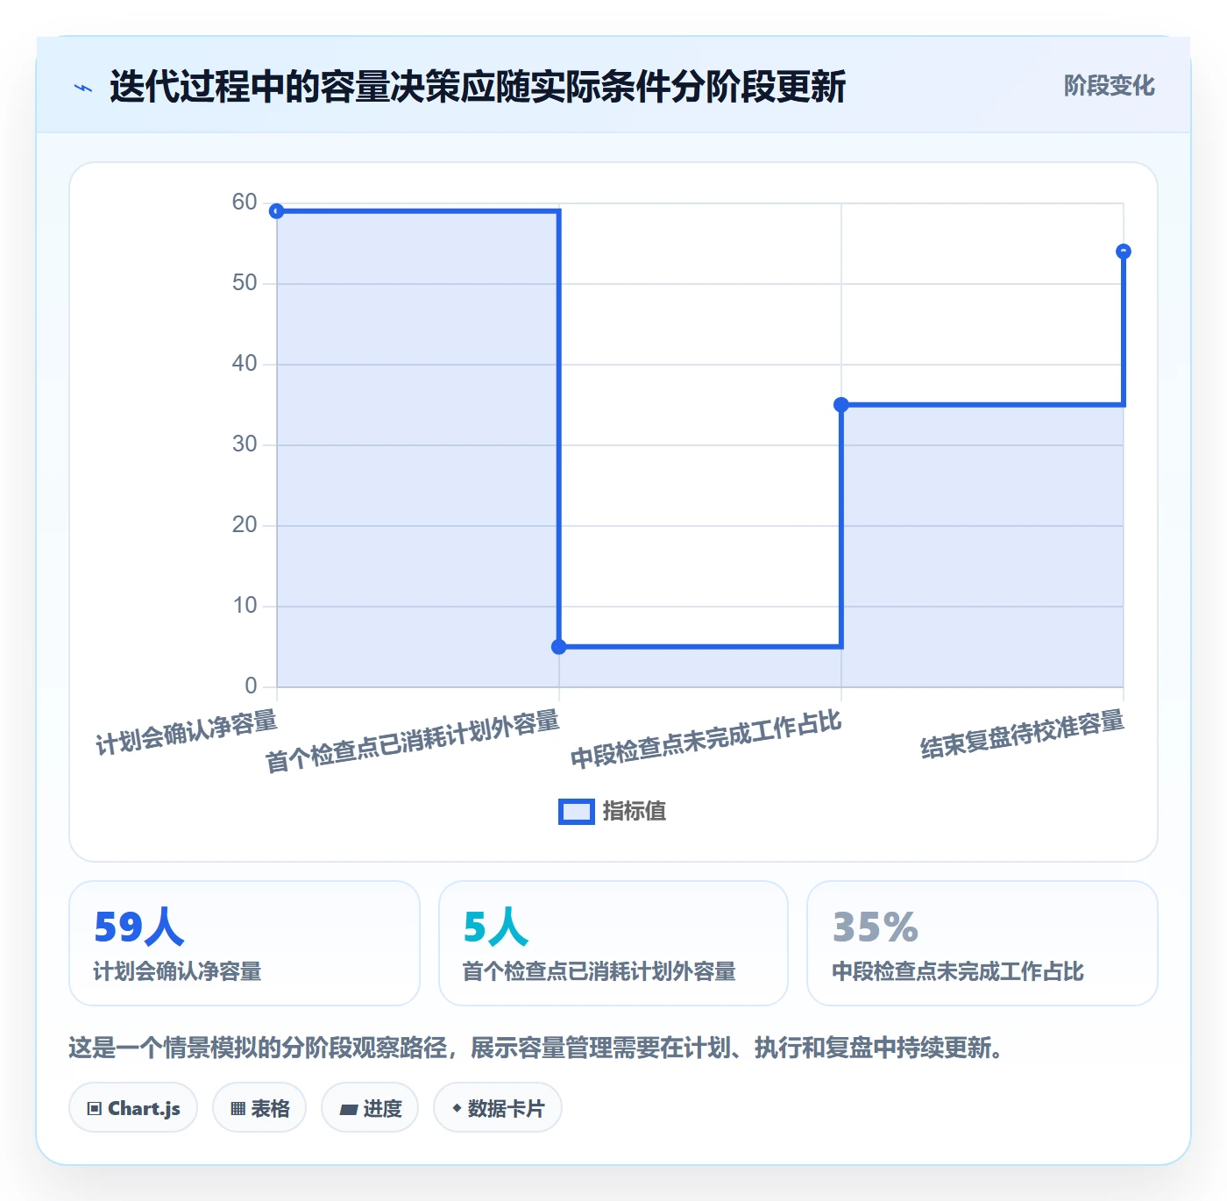Click the description sentence starting 这是一个情景模拟

click(x=538, y=1048)
